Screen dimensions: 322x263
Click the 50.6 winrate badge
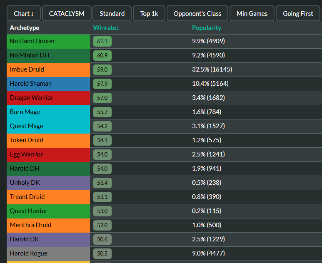coord(102,240)
